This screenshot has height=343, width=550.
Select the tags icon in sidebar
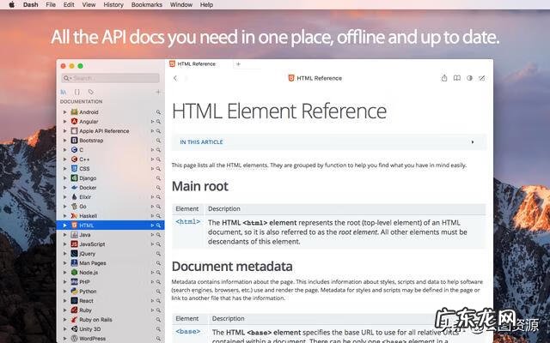(91, 92)
